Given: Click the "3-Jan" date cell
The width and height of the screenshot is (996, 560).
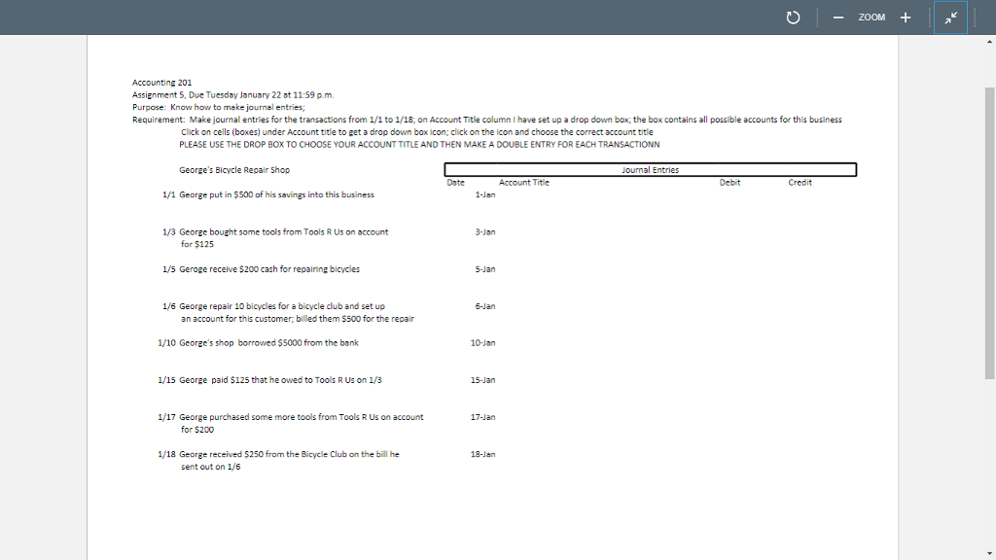Looking at the screenshot, I should coord(485,231).
